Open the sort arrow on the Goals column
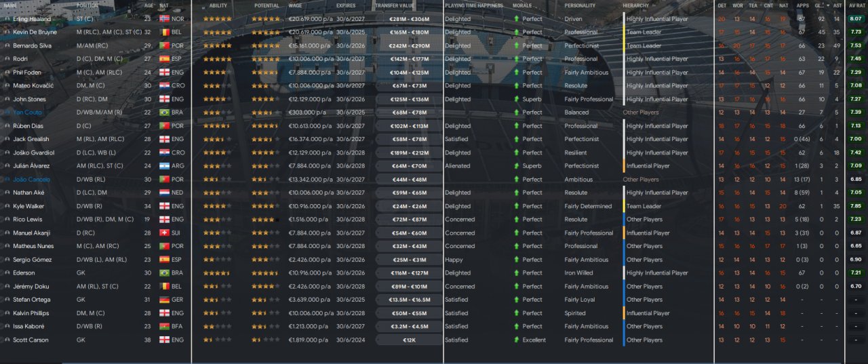The height and width of the screenshot is (364, 868). [x=827, y=5]
